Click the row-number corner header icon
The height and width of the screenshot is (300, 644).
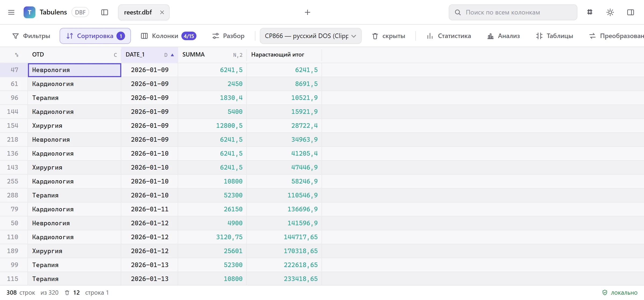[17, 55]
